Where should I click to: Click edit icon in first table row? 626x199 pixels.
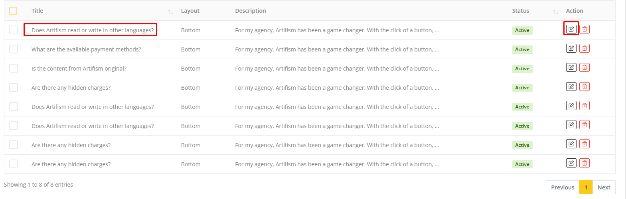(x=571, y=29)
